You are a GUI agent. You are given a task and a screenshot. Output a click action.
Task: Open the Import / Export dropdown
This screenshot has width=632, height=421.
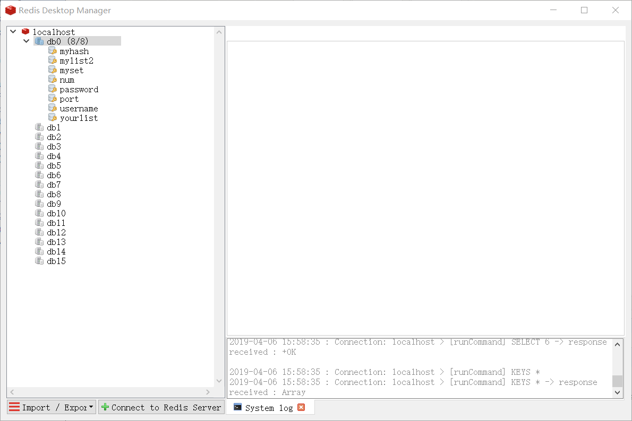[x=52, y=407]
